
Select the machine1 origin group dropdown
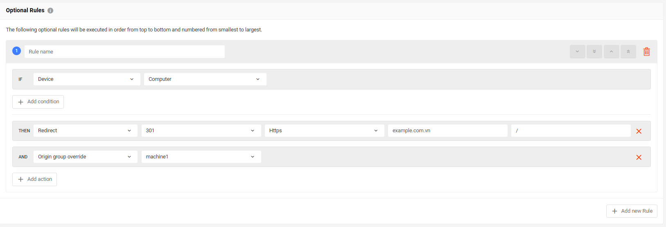click(x=201, y=157)
